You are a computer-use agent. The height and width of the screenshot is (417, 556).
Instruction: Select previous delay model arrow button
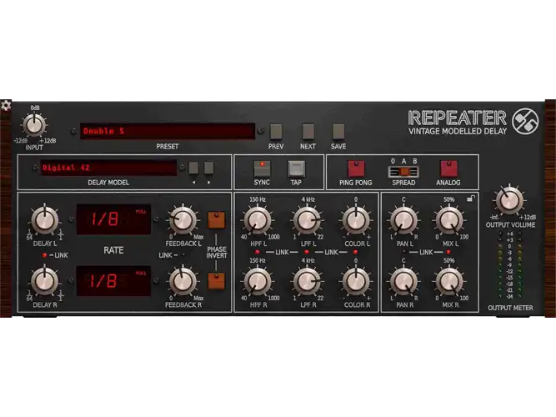193,168
